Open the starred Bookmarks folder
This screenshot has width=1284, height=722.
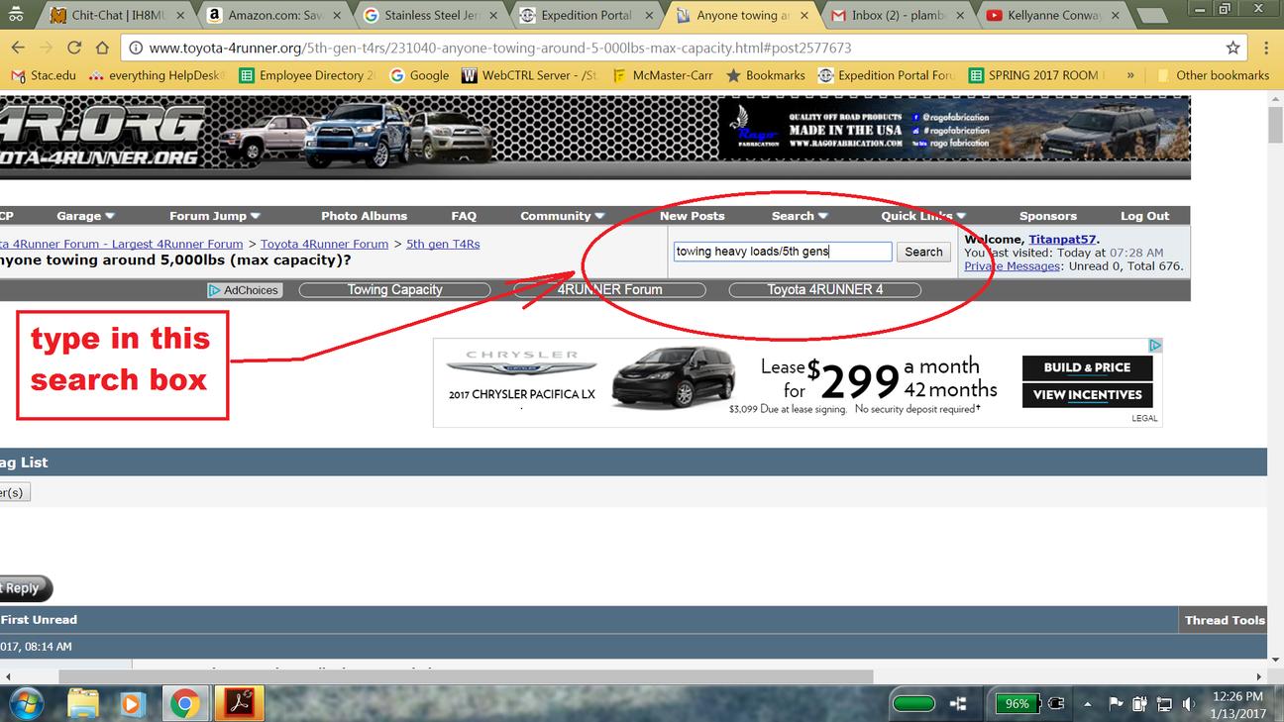766,75
